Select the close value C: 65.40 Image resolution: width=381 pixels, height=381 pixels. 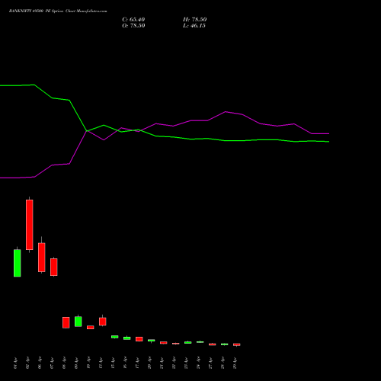133,20
